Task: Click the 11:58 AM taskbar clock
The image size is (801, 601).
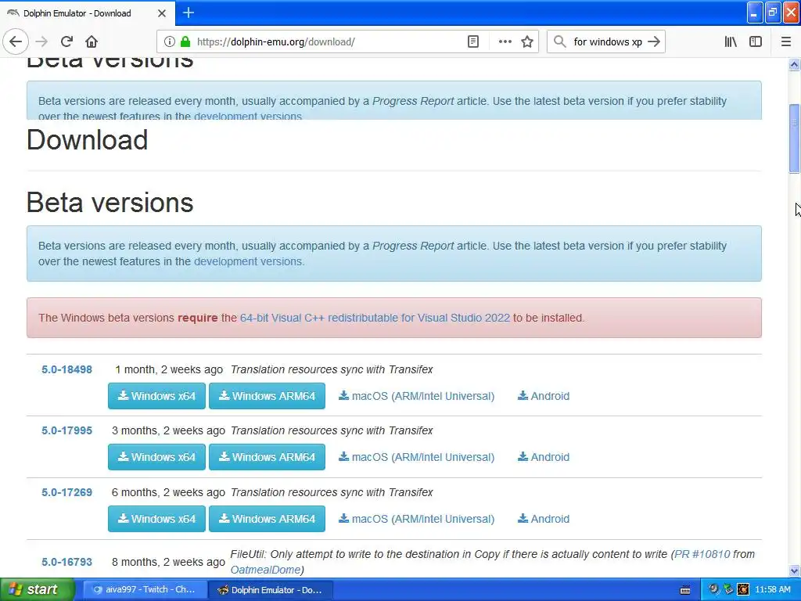Action: click(773, 590)
